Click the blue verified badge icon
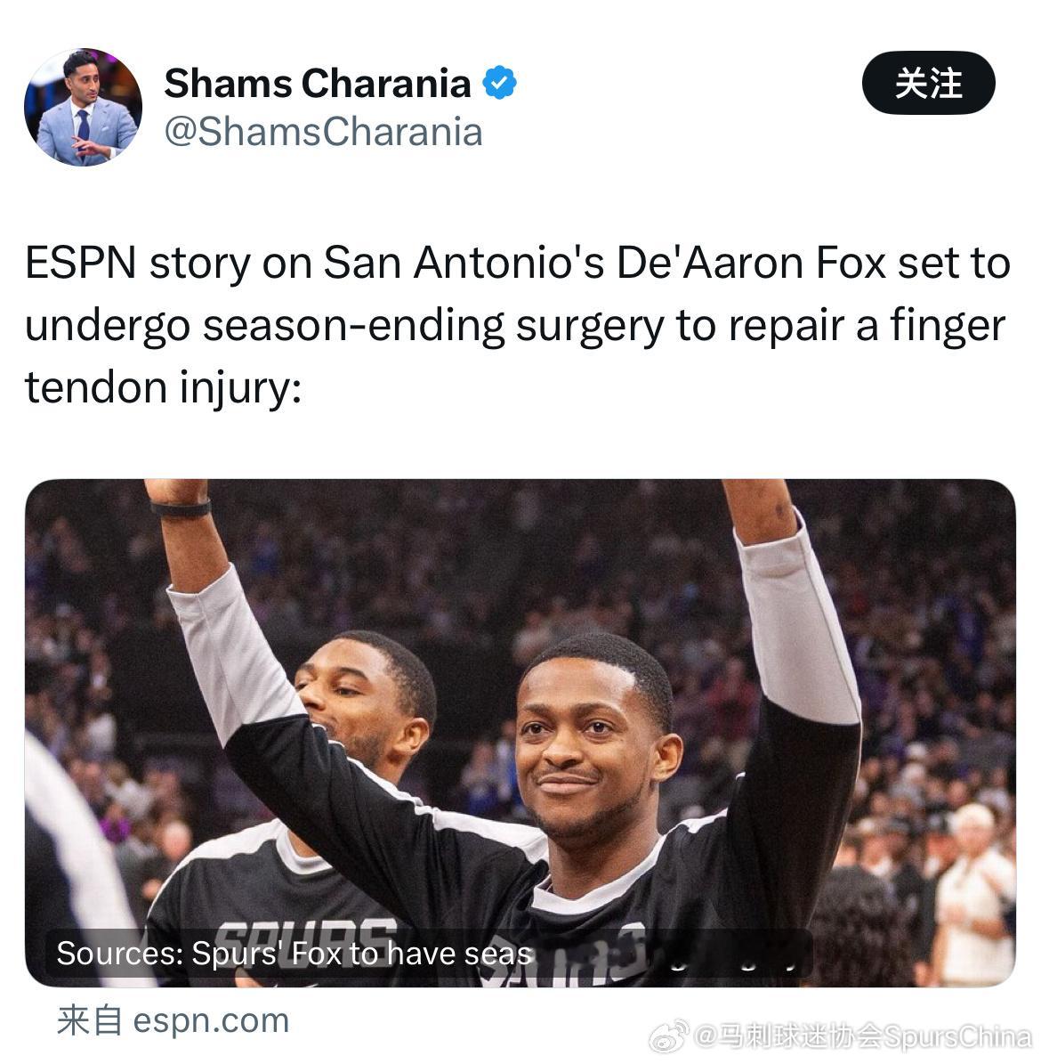Viewport: 1041px width, 1064px height. click(500, 83)
